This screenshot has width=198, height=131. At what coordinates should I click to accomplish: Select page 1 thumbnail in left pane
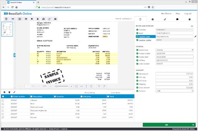[7, 29]
